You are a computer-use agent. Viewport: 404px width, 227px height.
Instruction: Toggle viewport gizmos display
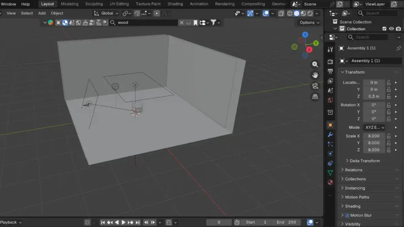tap(250, 13)
